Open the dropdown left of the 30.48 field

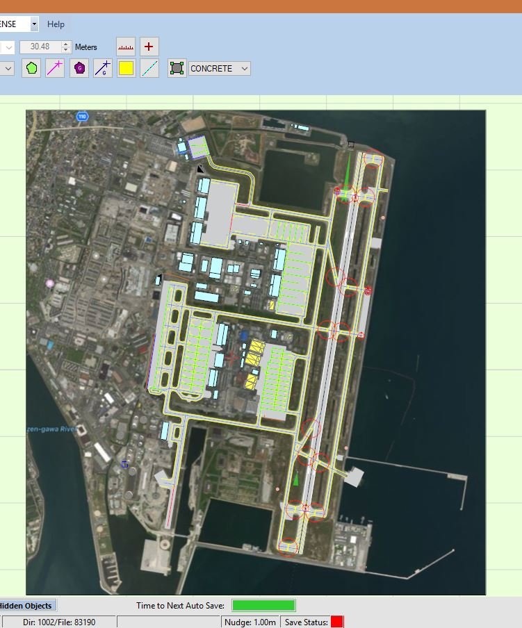tap(8, 47)
